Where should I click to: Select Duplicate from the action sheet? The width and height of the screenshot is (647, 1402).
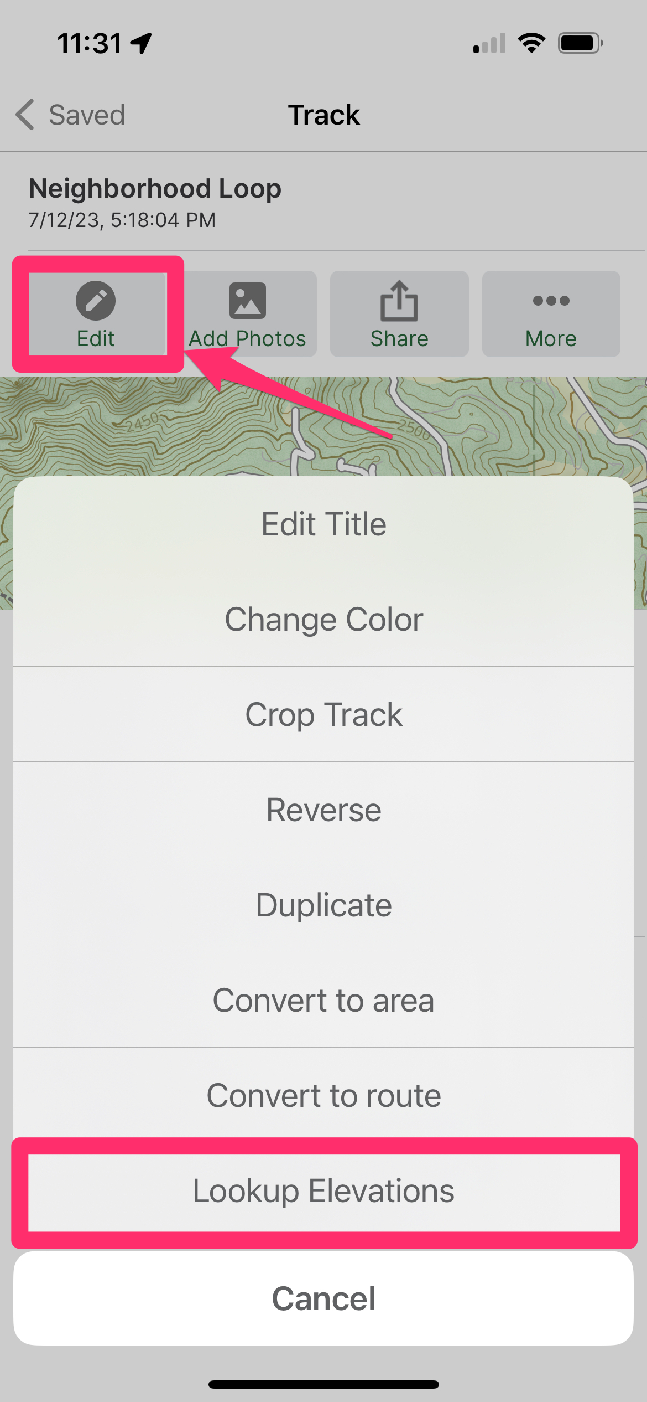tap(323, 905)
